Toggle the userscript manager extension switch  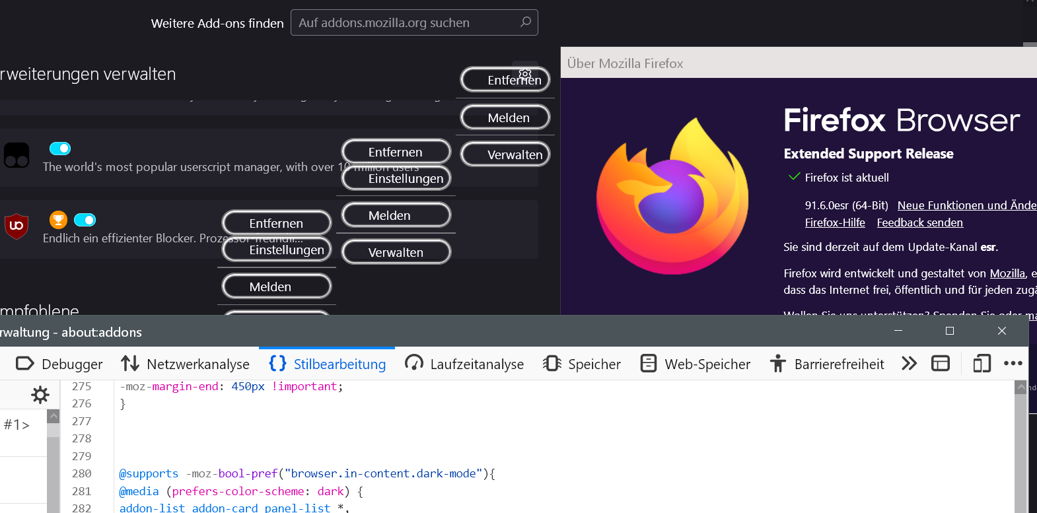60,149
